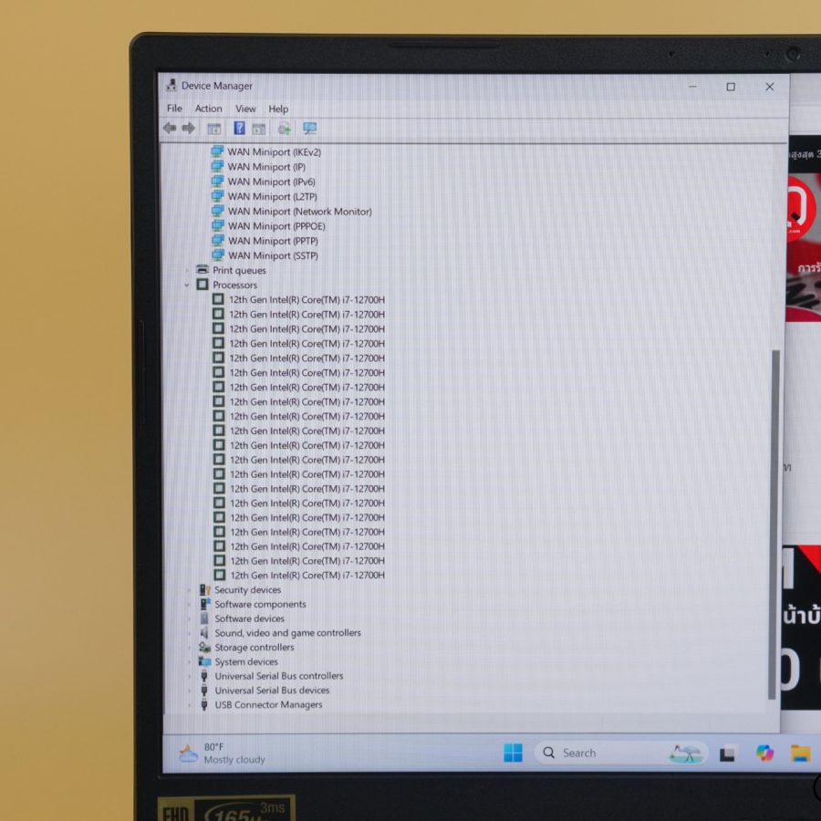Expand the Software components category arrow
Image resolution: width=821 pixels, height=821 pixels.
(x=190, y=604)
